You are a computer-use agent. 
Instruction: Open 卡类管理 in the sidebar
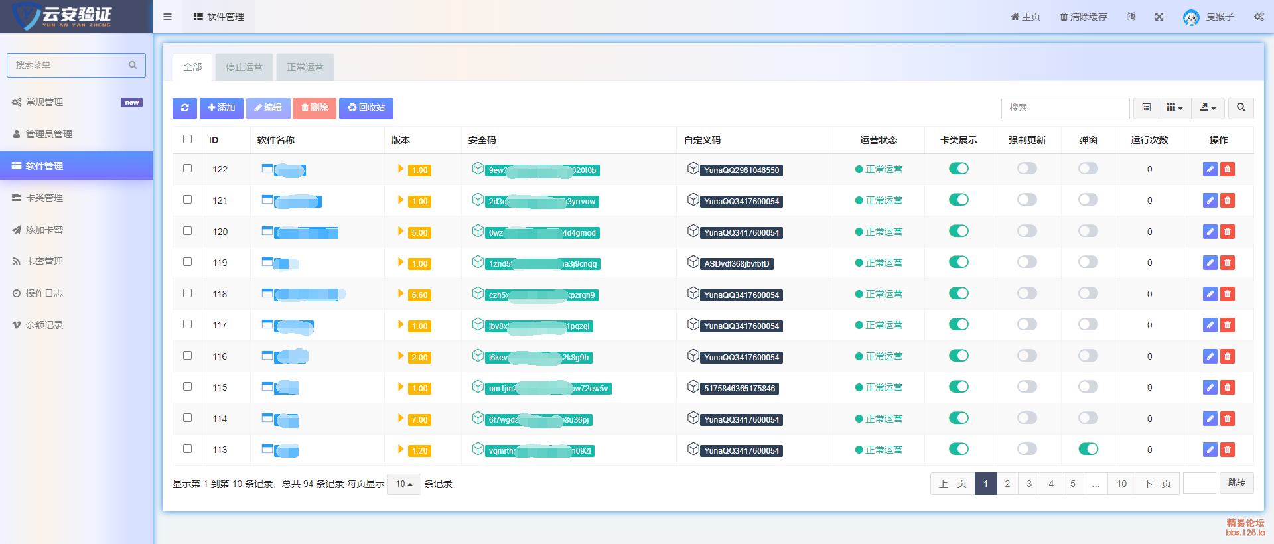[x=44, y=198]
